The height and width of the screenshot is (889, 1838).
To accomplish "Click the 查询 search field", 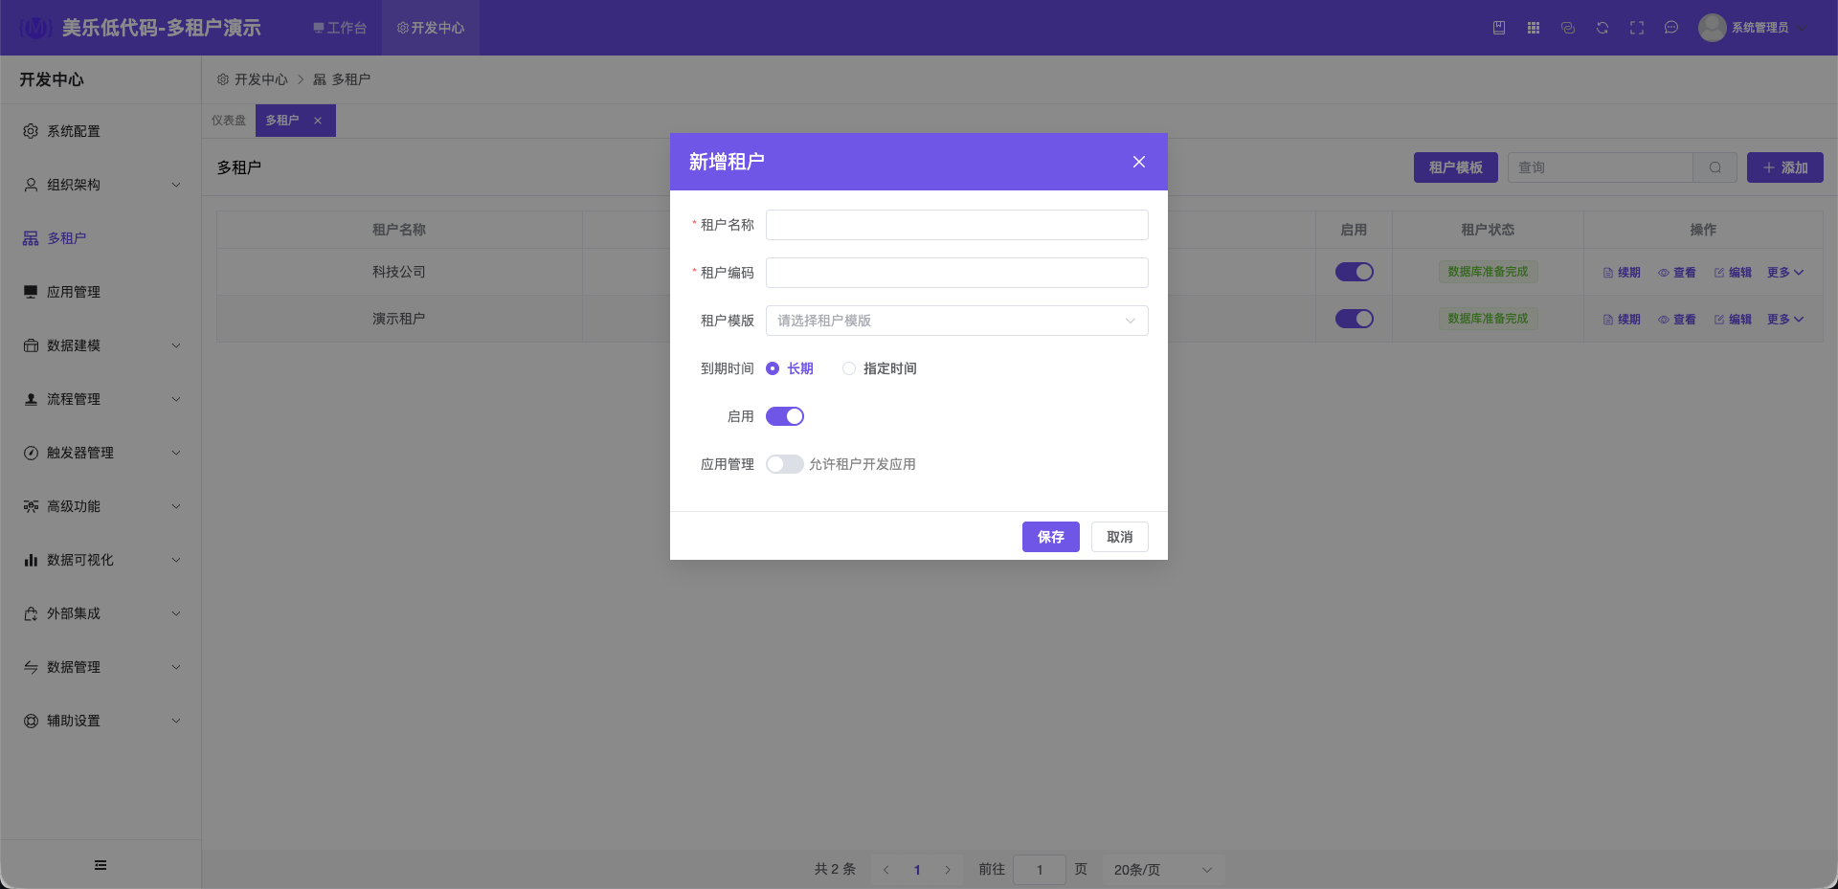I will [1600, 167].
